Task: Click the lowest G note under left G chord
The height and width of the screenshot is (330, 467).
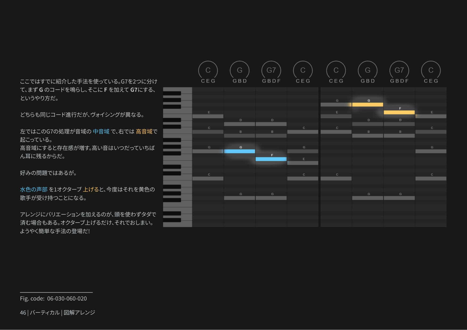Action: click(x=239, y=198)
